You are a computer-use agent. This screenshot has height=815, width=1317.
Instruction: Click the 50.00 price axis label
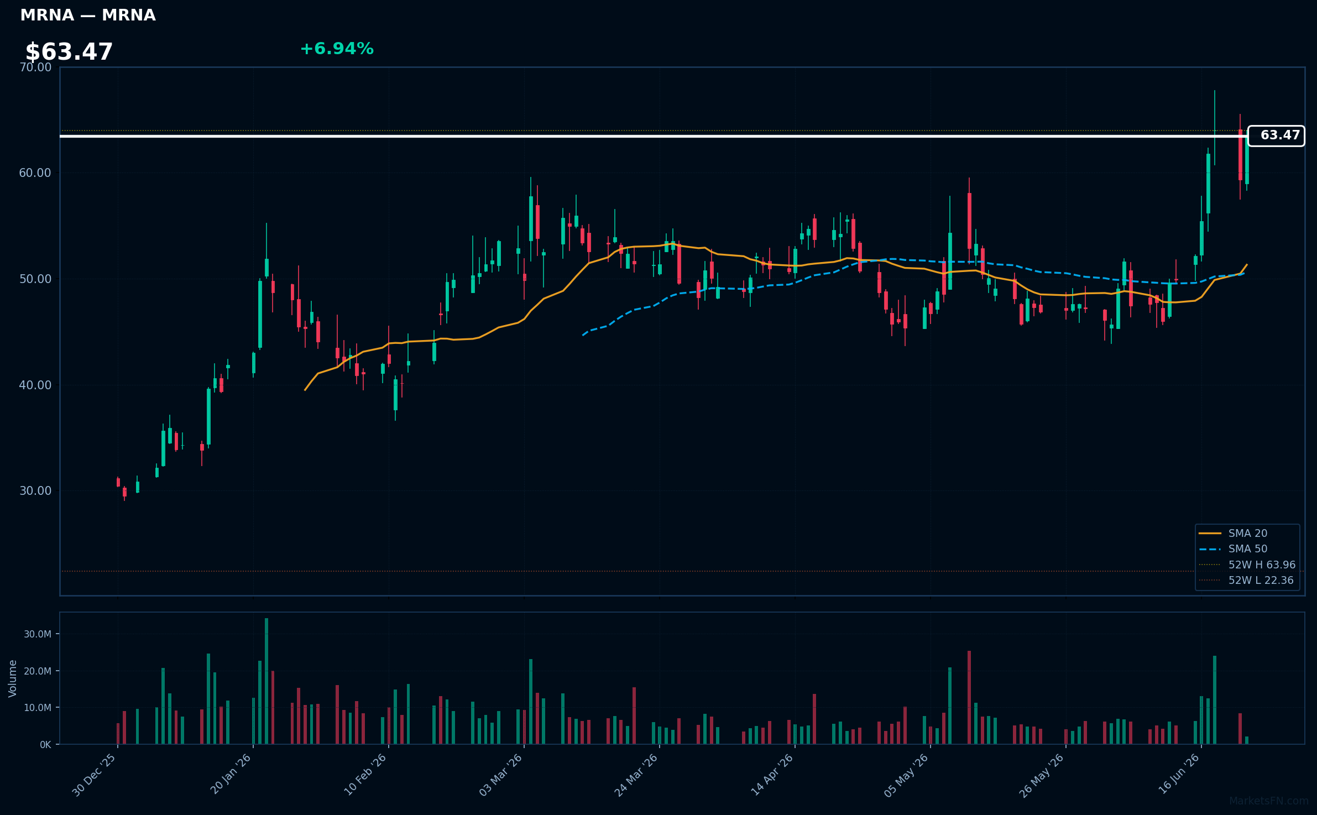35,279
